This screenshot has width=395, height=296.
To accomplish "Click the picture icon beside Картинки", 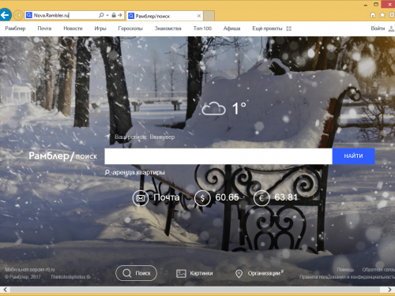I will [x=181, y=274].
